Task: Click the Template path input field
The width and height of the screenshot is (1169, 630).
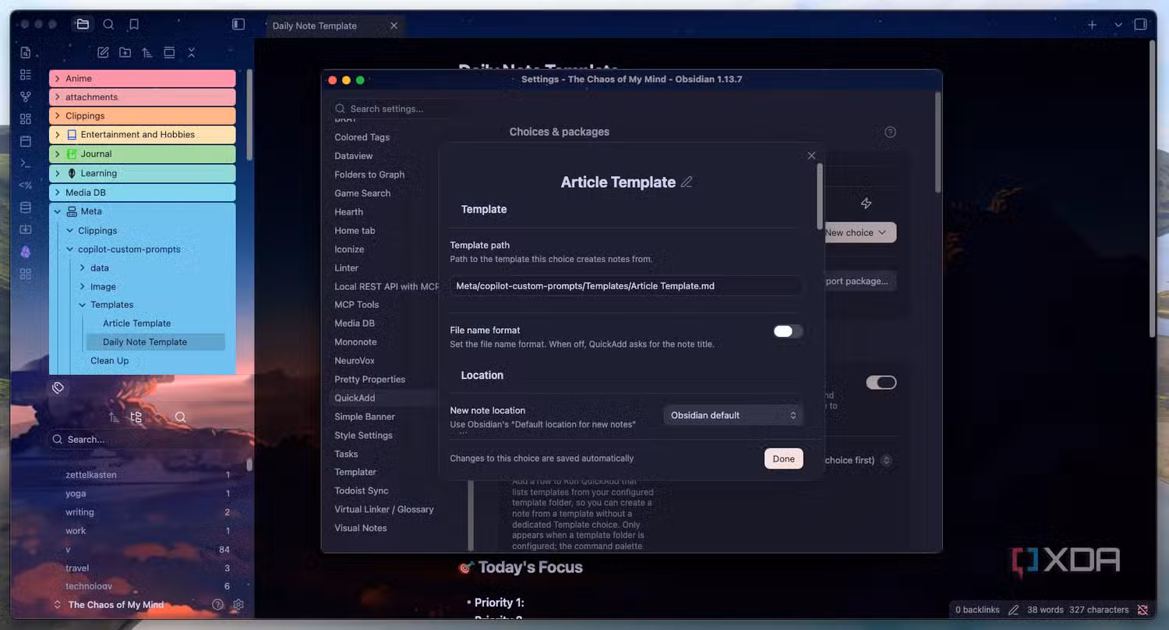Action: click(x=626, y=286)
